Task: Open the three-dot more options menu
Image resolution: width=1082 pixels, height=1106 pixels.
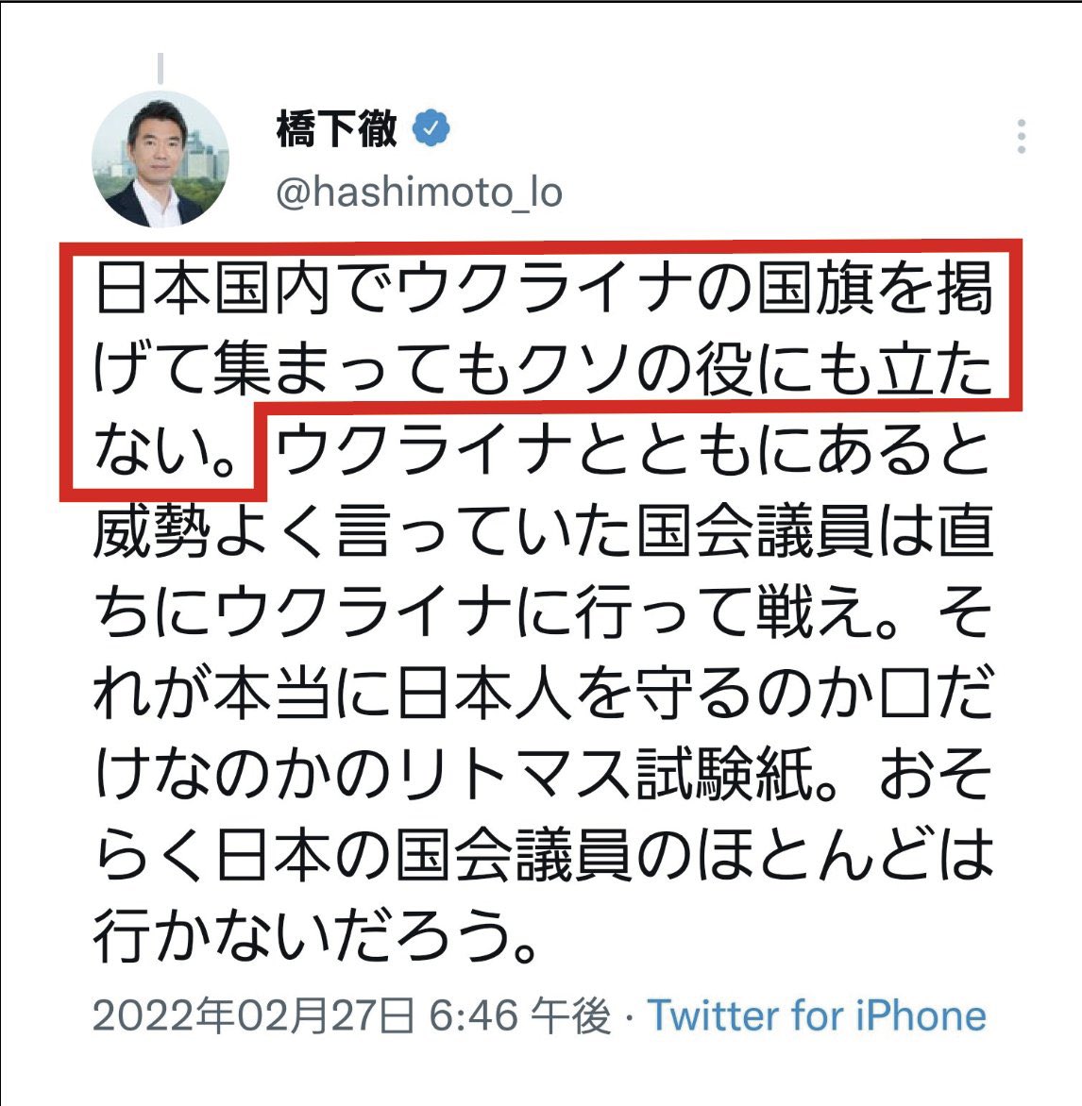Action: (x=1021, y=136)
